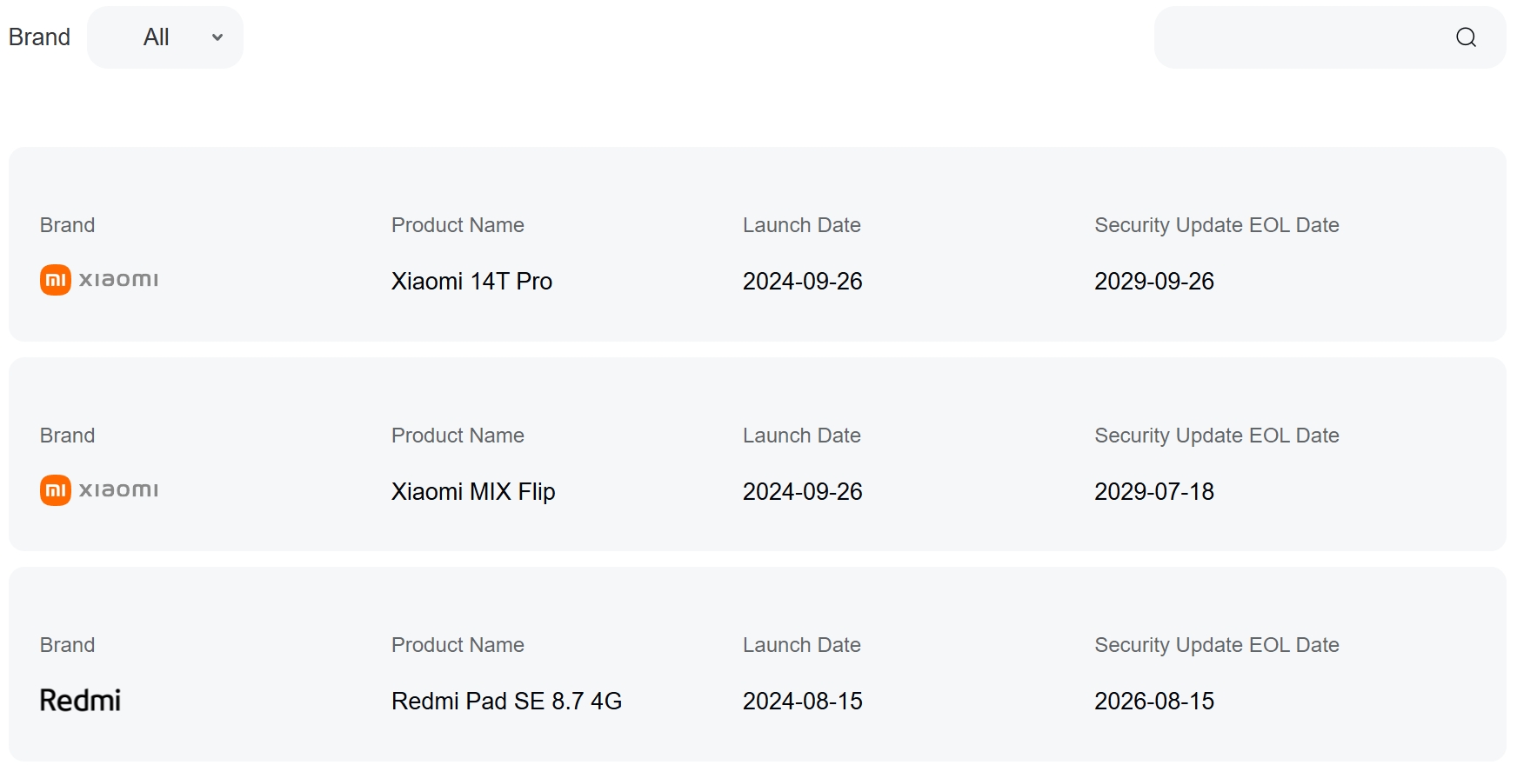The width and height of the screenshot is (1517, 765).
Task: Click the search magnifier icon
Action: pyautogui.click(x=1466, y=37)
